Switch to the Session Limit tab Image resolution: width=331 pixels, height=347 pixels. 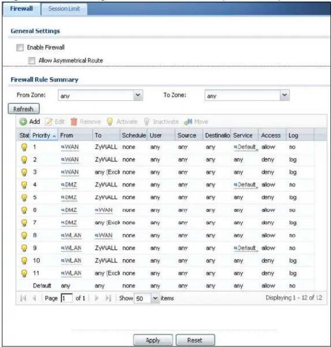point(64,9)
